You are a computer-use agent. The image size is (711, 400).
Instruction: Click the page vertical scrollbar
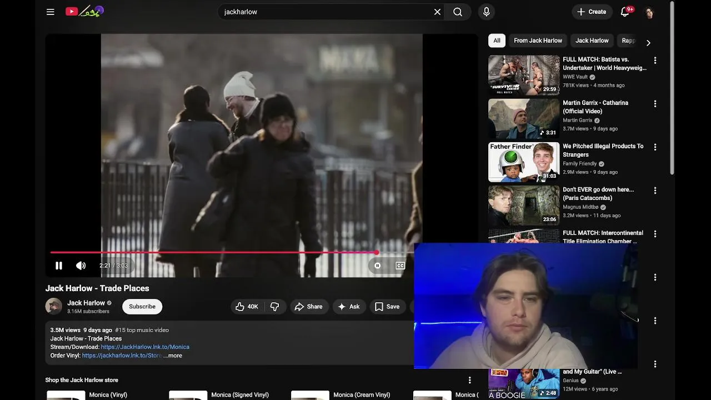click(x=672, y=89)
